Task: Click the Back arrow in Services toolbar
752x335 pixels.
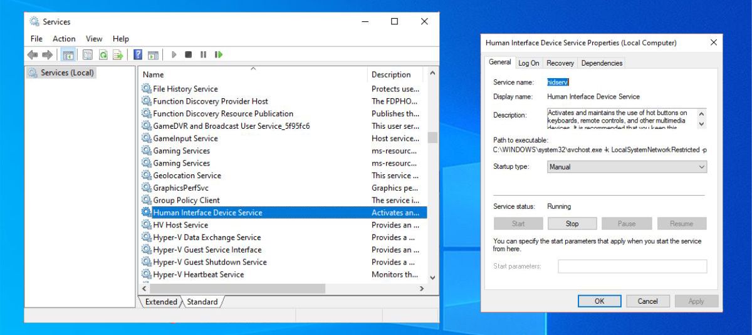Action: point(33,55)
